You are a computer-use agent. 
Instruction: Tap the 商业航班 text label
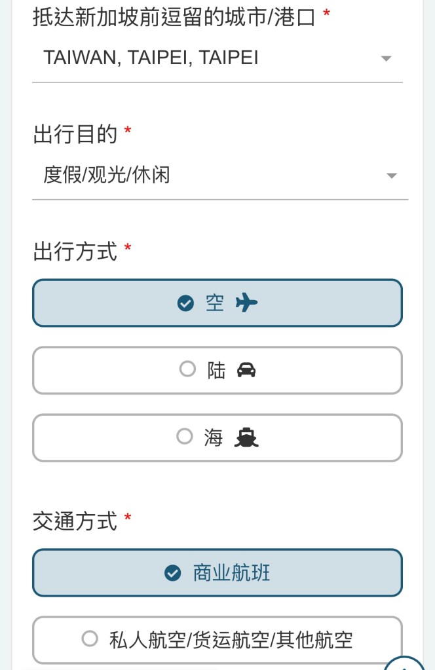pos(231,573)
